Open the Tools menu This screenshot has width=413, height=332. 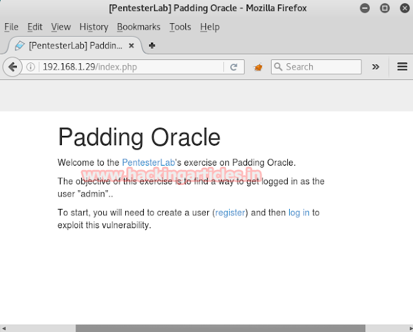coord(180,27)
